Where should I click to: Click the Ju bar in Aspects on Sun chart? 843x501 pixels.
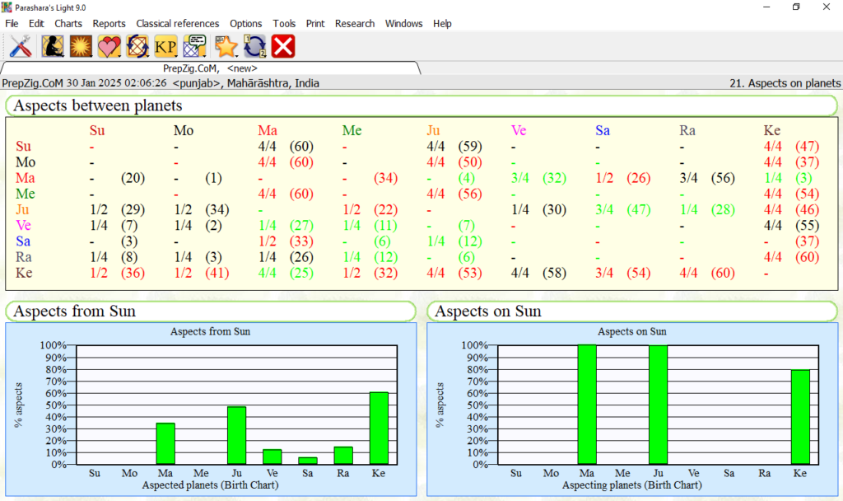(658, 405)
